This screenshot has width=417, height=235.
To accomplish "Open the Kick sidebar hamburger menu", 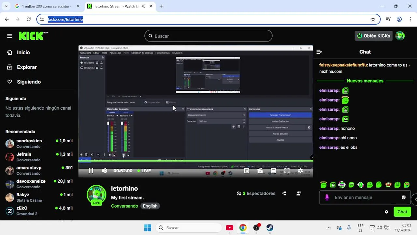I will [9, 36].
